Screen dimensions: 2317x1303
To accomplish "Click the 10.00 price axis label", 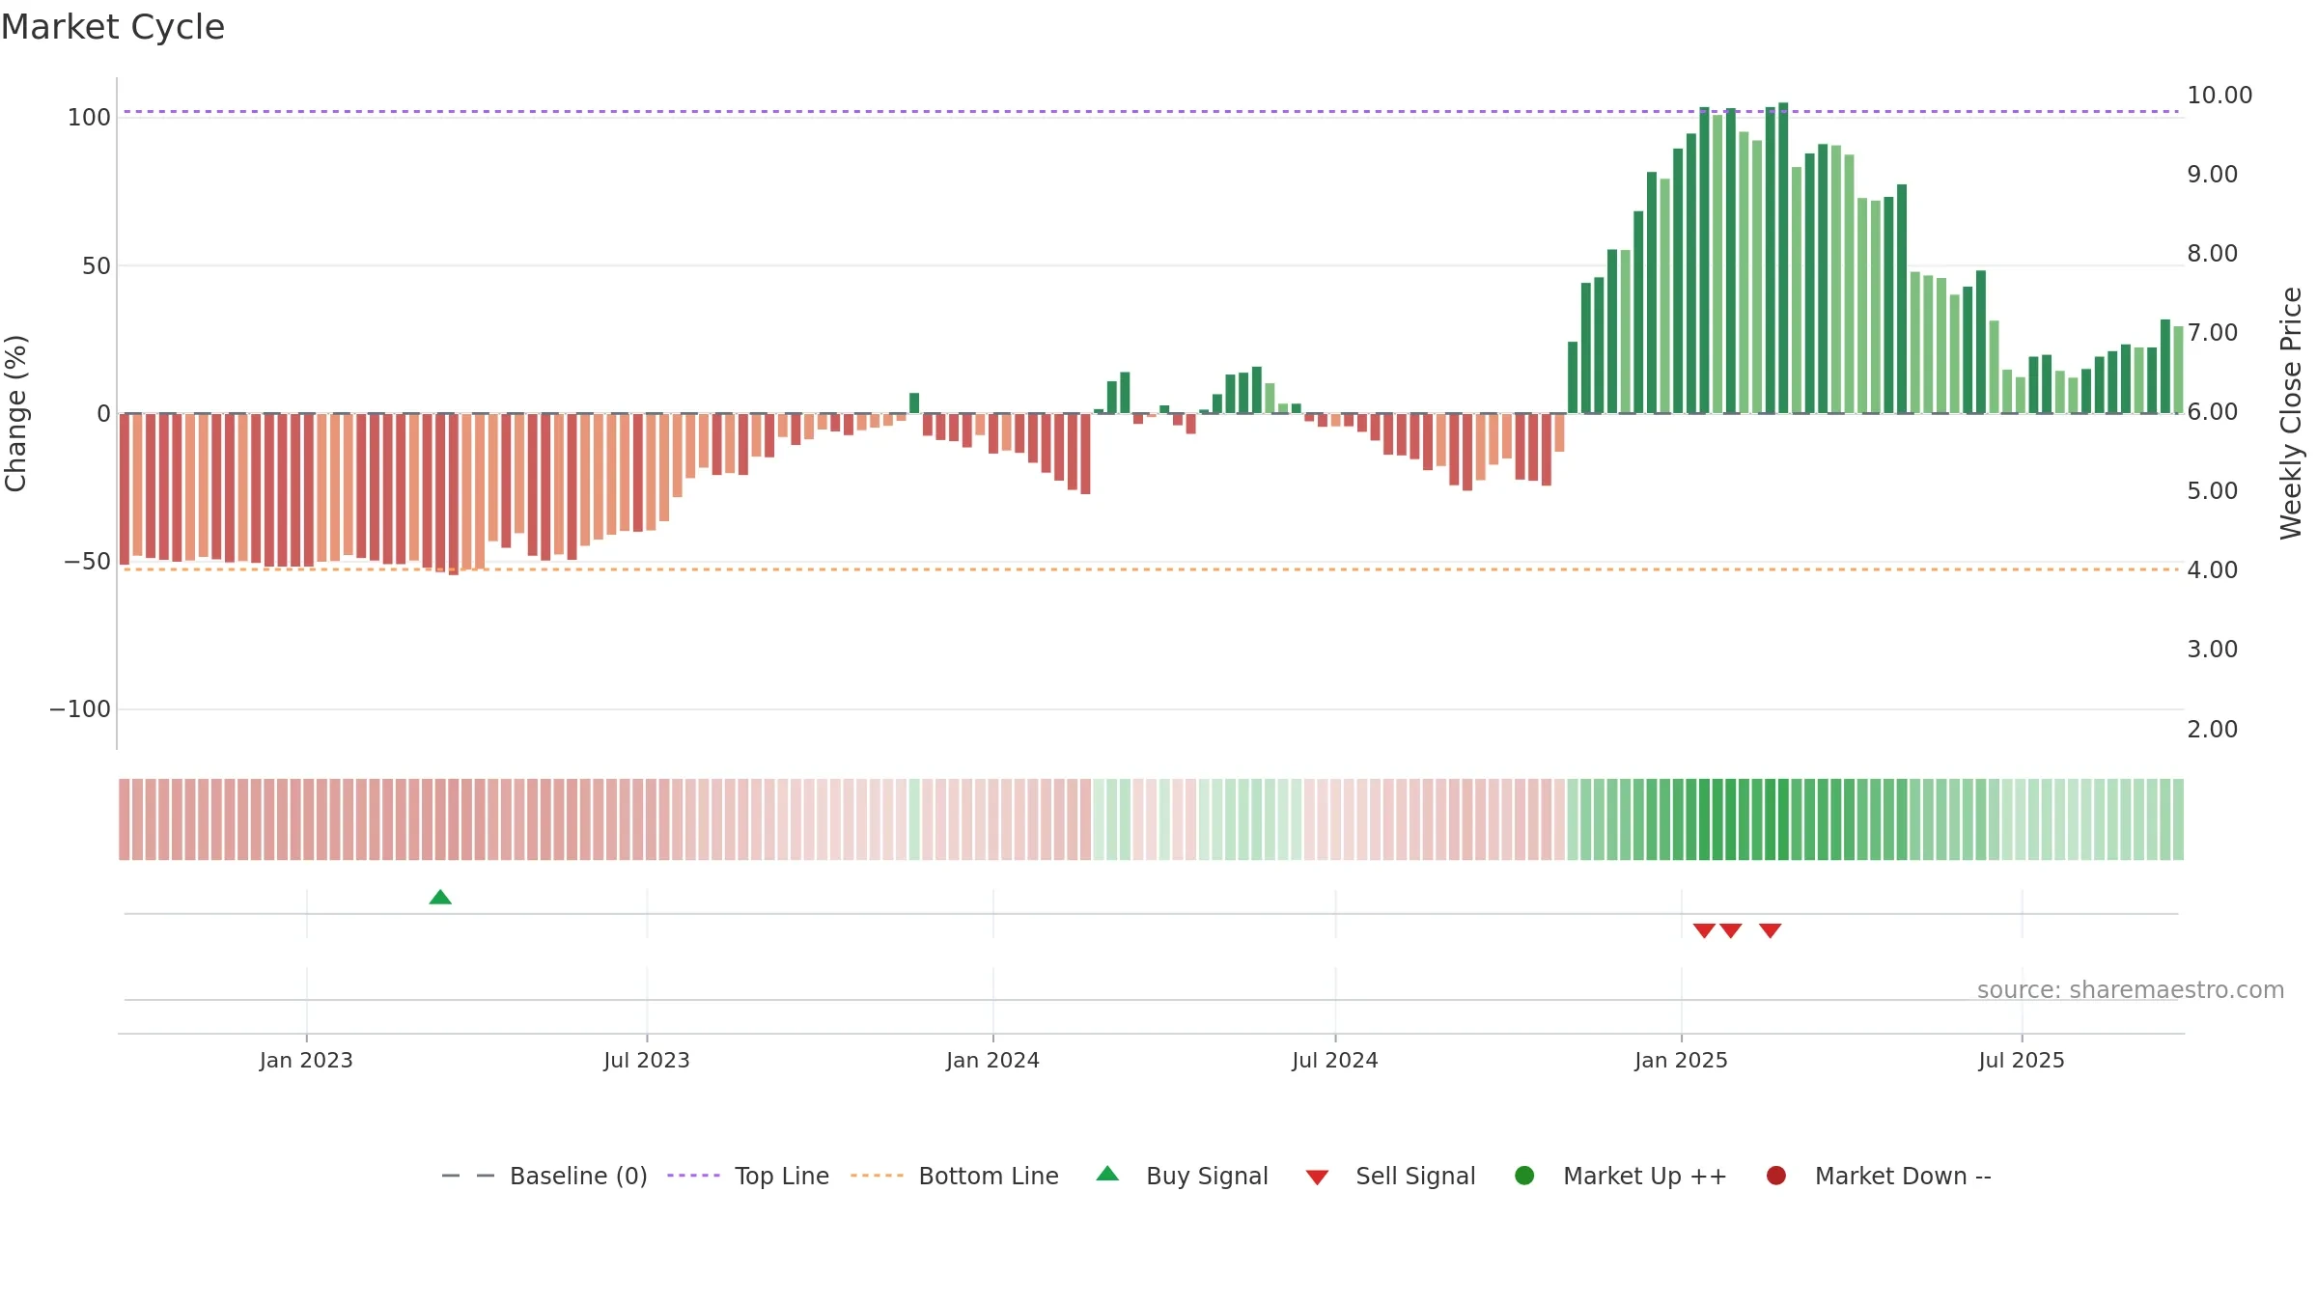I will point(2219,96).
